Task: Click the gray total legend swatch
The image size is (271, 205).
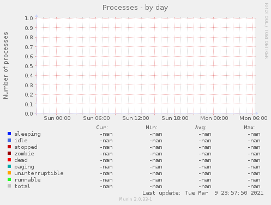Action: click(9, 186)
